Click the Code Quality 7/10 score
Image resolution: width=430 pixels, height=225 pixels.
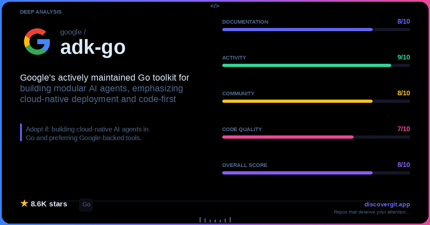click(403, 129)
